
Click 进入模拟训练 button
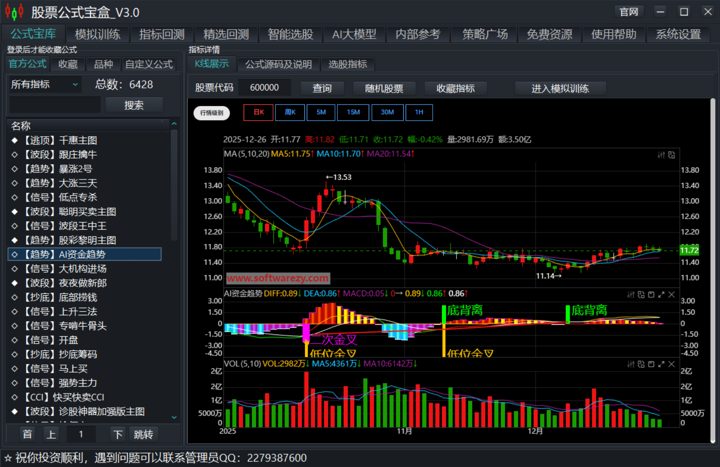click(x=560, y=88)
